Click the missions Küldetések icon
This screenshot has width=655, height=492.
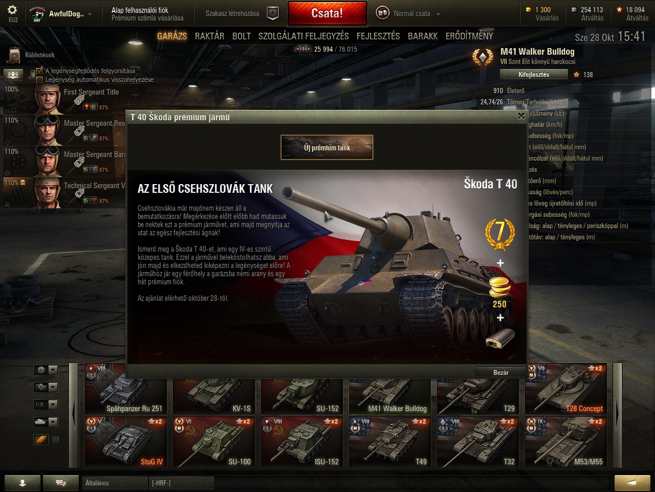pyautogui.click(x=14, y=55)
